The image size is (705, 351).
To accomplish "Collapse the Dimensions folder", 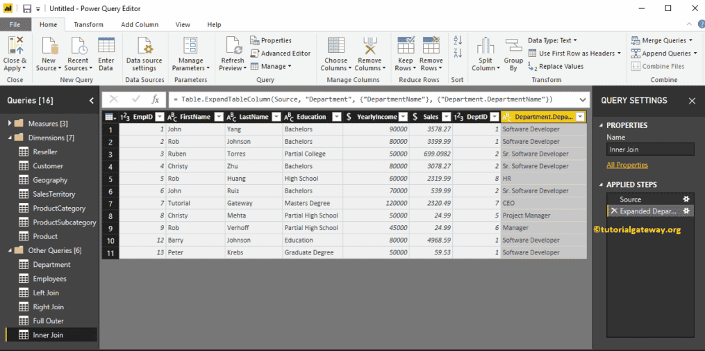I will [x=10, y=137].
